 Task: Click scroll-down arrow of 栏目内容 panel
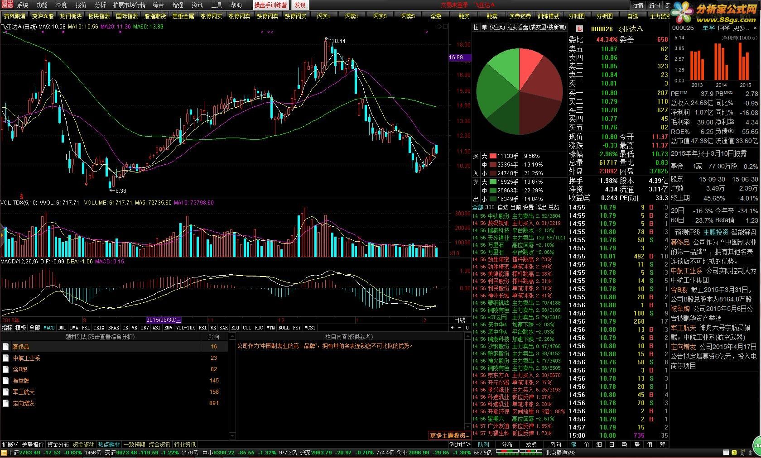point(468,426)
